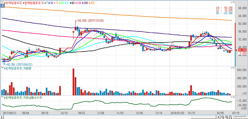Viewport: 248px width, 119px height.
Task: Click the HC : -23.18% readout
Action: 224,13
